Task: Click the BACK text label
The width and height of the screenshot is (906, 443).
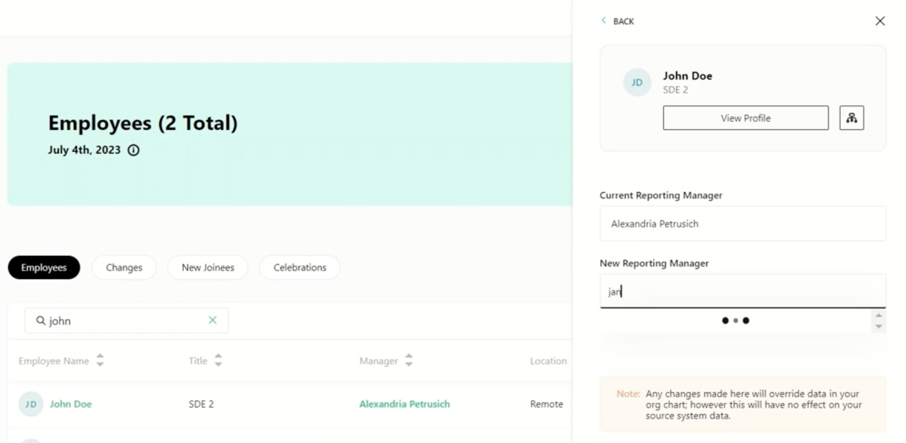Action: point(623,22)
